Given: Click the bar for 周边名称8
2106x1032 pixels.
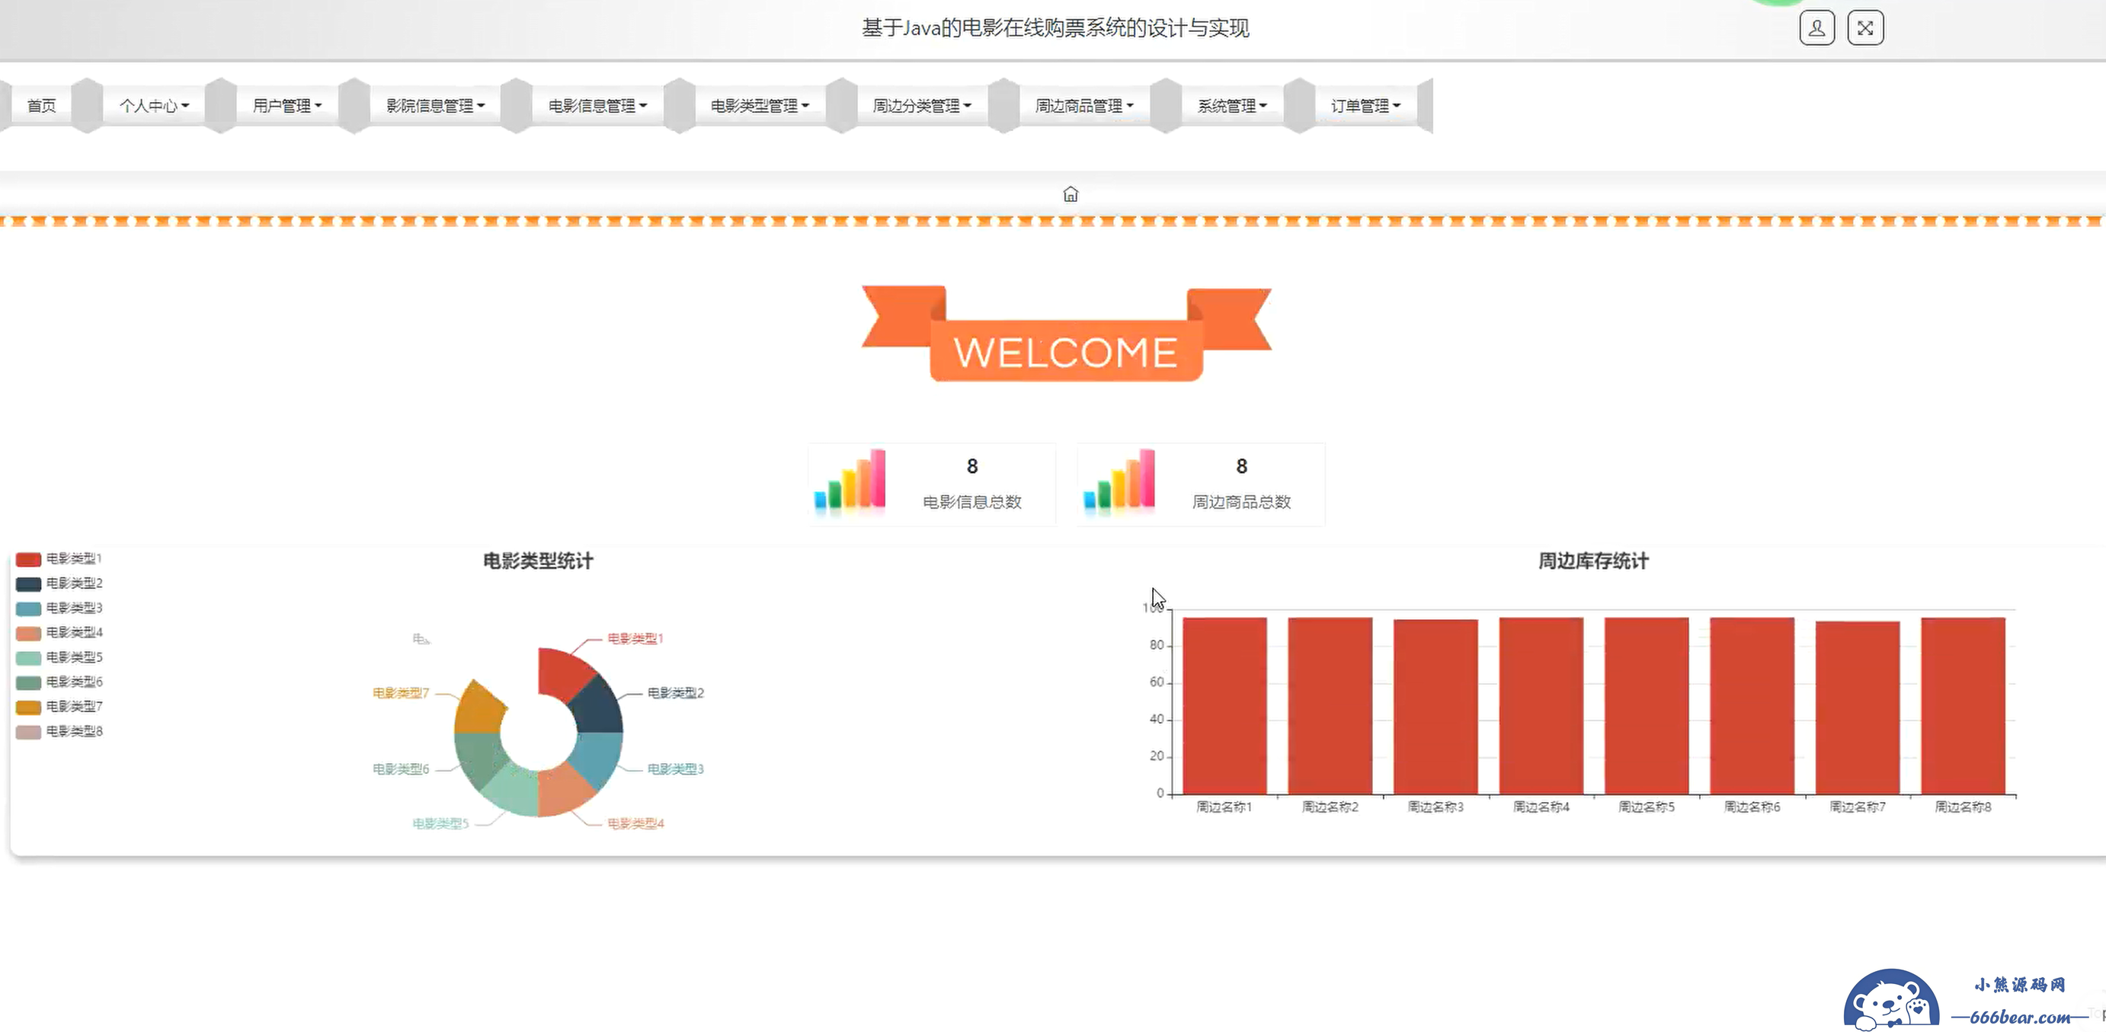Looking at the screenshot, I should (1963, 706).
